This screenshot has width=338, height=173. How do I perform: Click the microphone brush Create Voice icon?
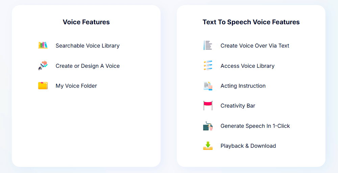click(x=43, y=65)
